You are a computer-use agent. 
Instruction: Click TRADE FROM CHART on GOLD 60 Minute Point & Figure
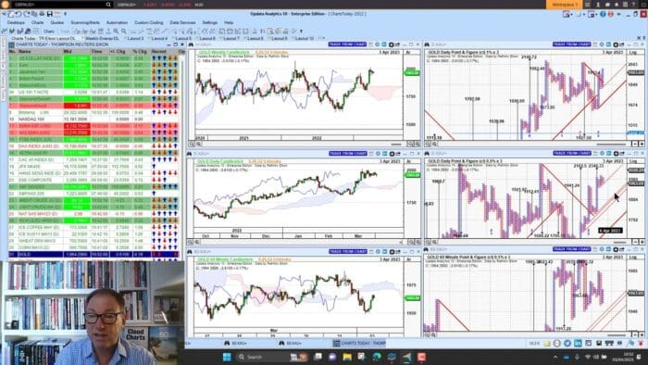coord(572,249)
